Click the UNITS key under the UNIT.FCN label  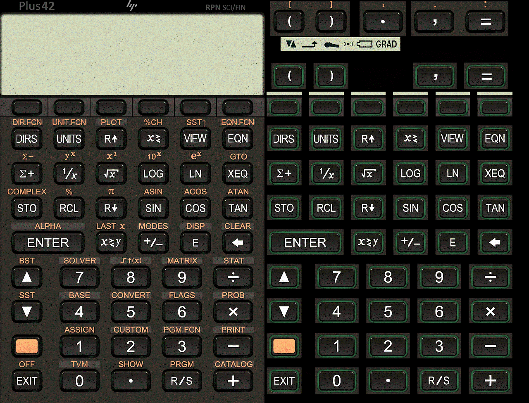69,139
